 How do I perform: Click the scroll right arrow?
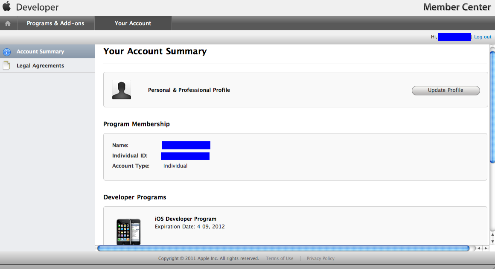coord(486,249)
